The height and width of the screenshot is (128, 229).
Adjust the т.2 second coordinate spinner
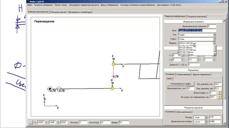199,60
